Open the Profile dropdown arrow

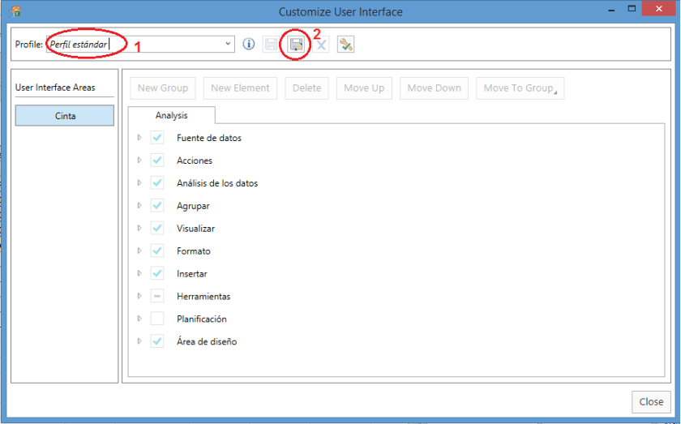pyautogui.click(x=227, y=45)
